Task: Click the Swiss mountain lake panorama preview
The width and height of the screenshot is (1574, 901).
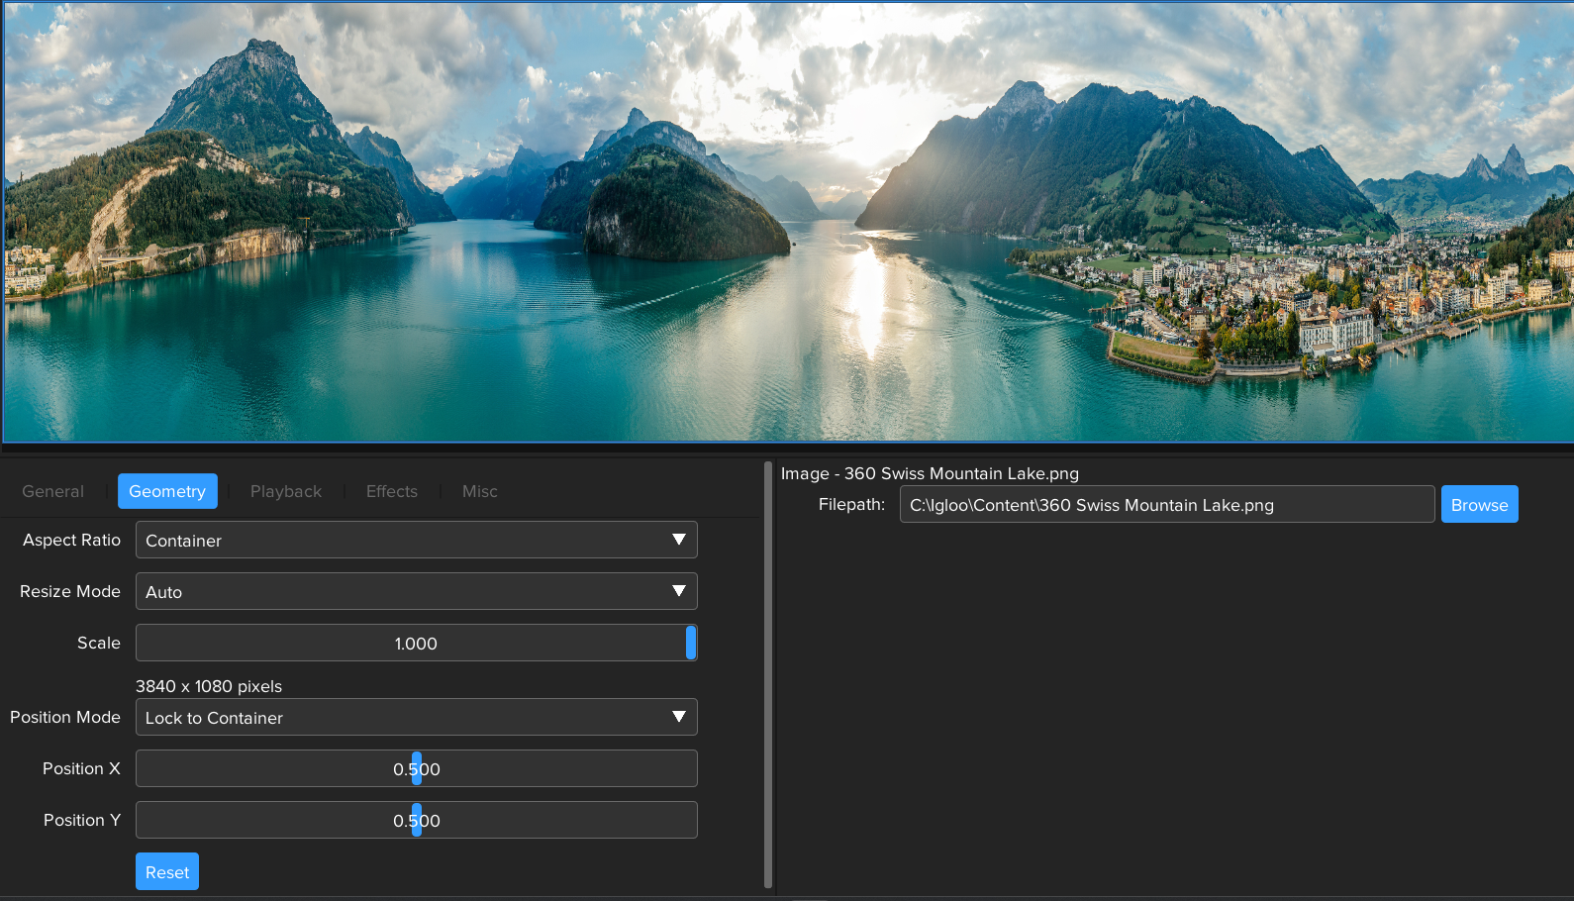Action: pos(787,222)
